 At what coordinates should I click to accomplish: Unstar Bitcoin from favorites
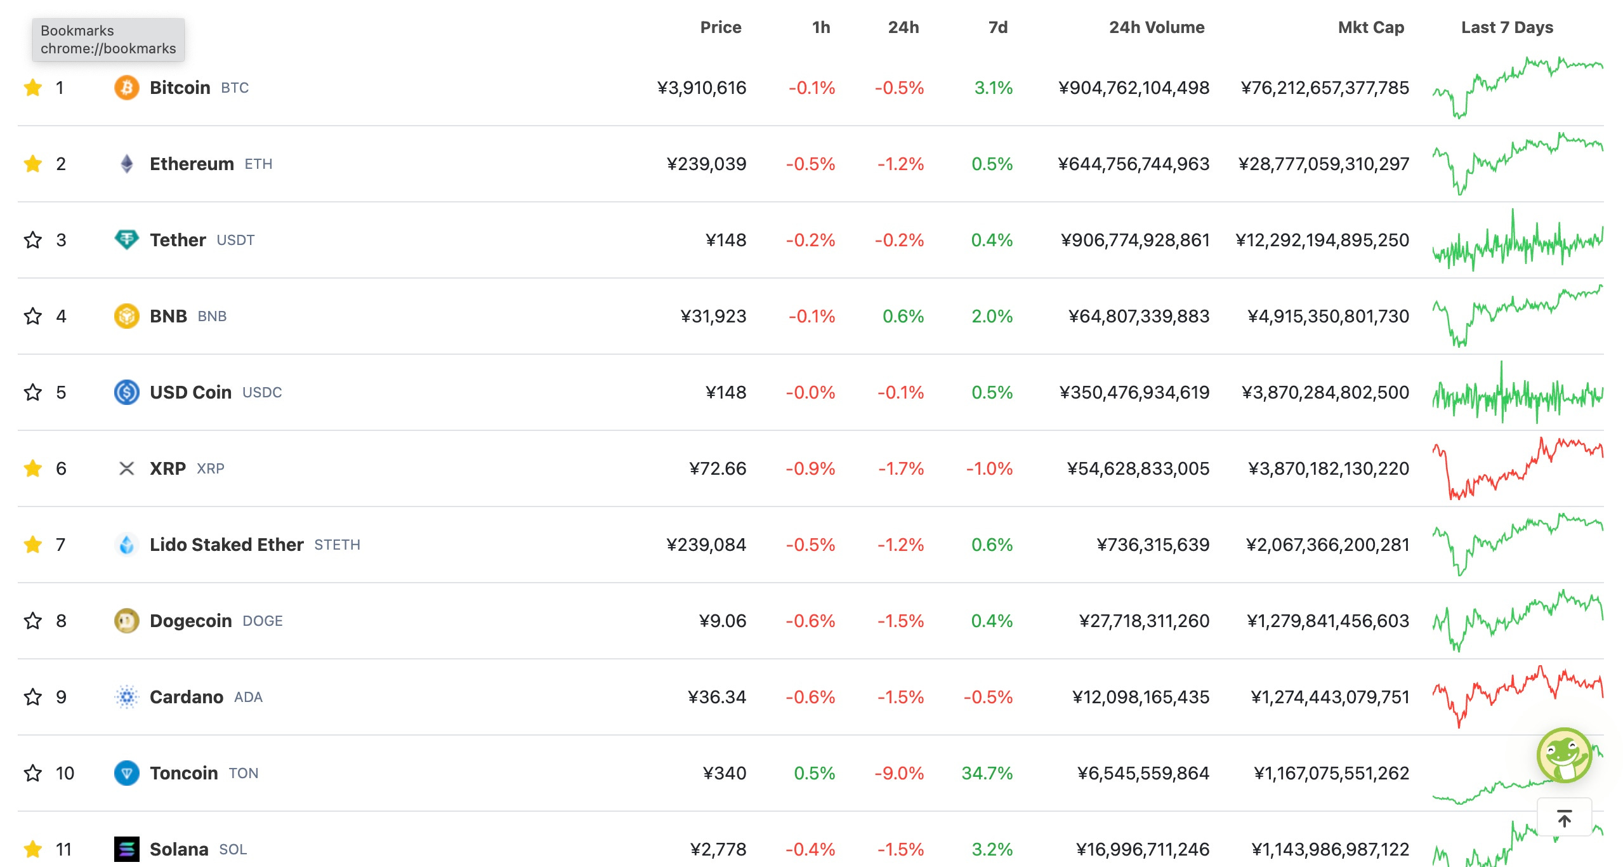tap(33, 88)
